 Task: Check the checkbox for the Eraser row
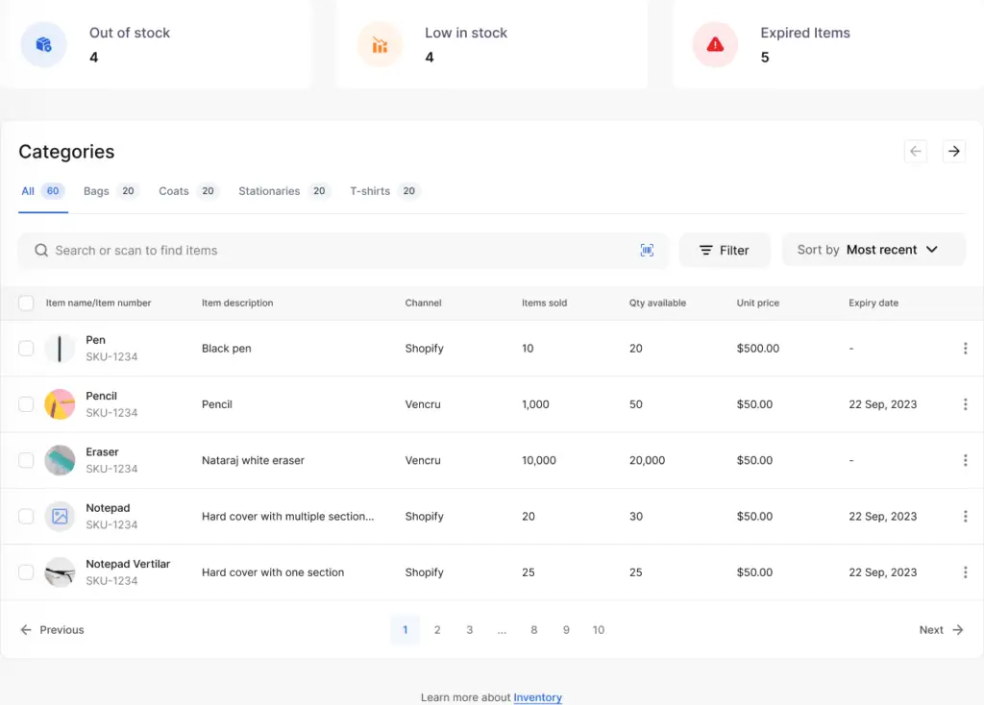26,460
